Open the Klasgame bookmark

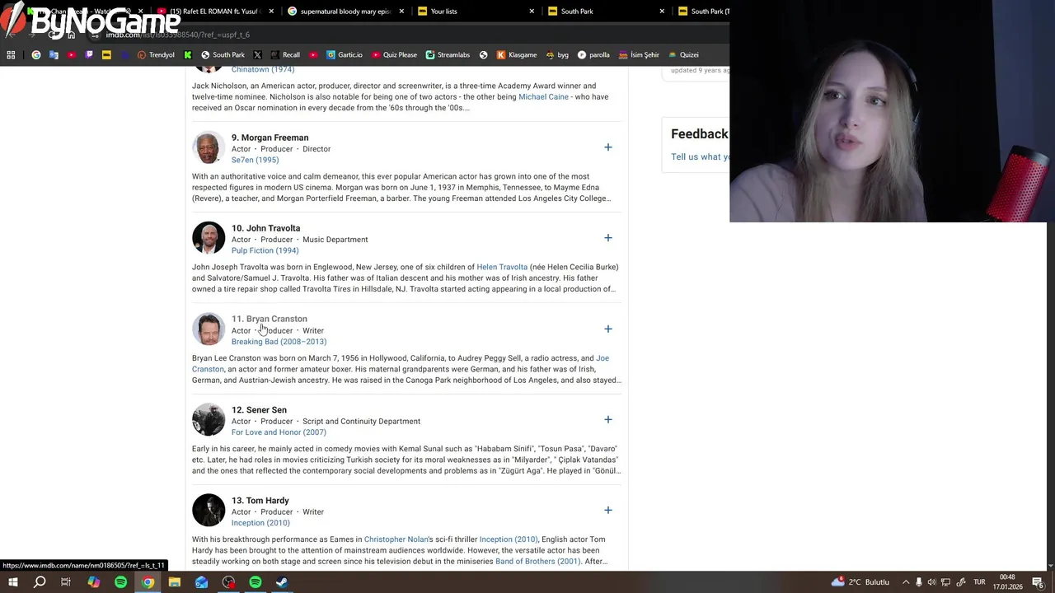pyautogui.click(x=517, y=54)
